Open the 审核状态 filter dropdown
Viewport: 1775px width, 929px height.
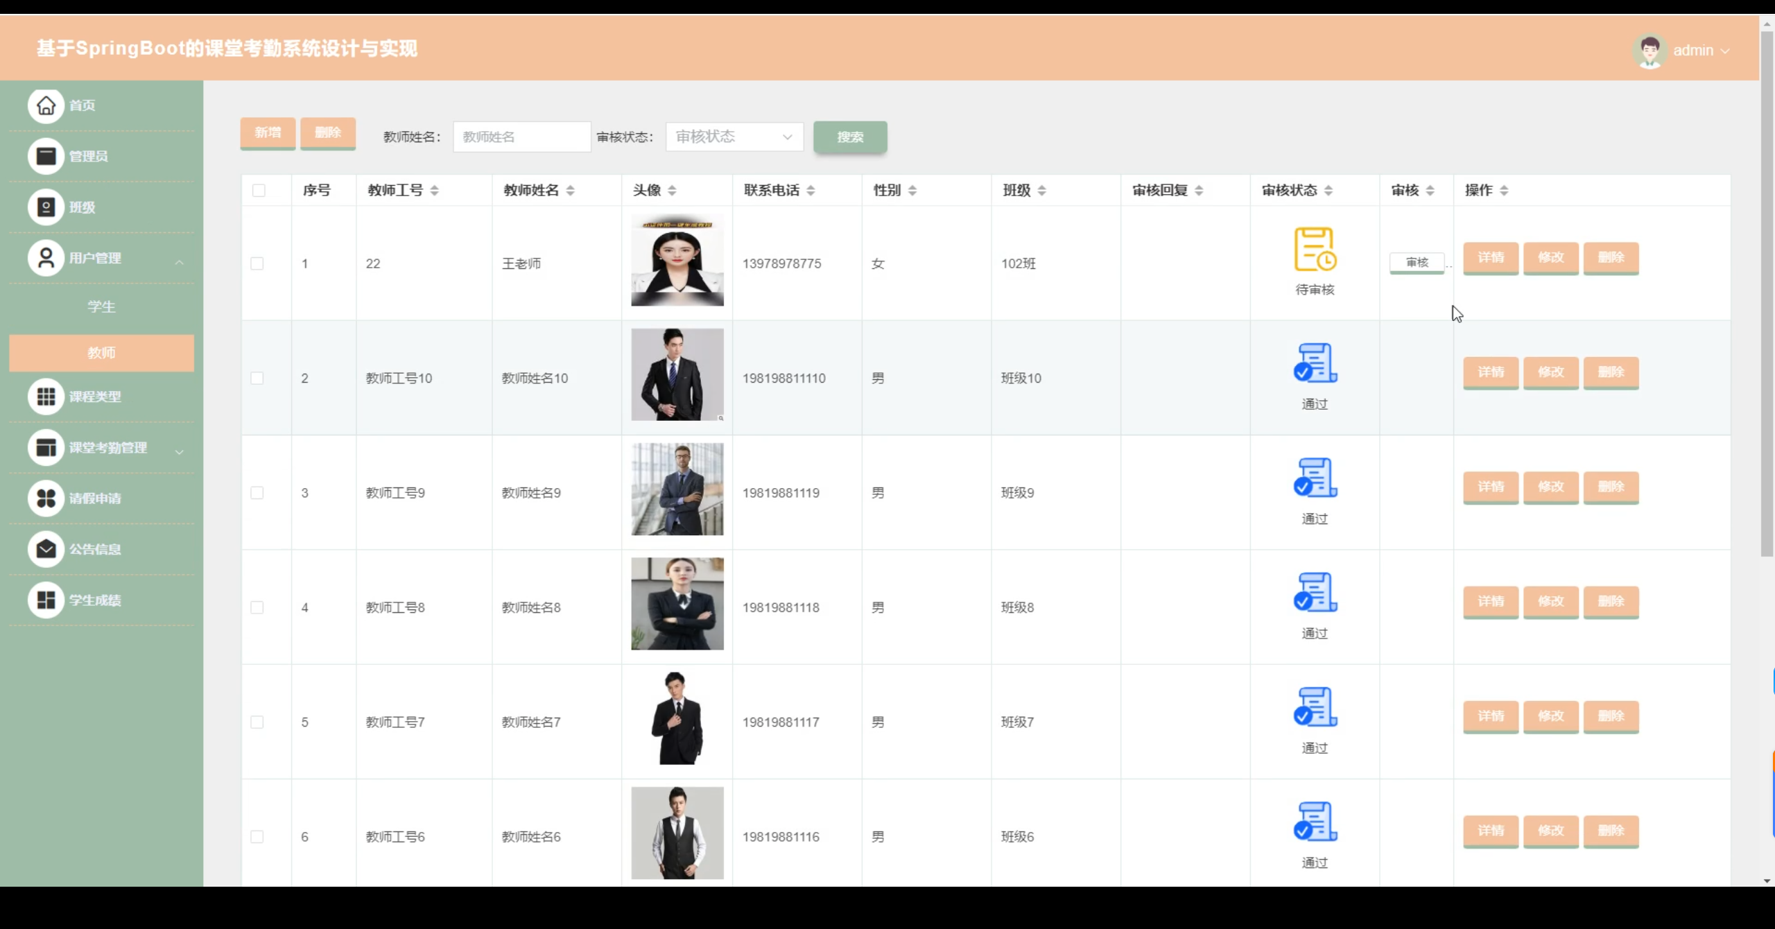point(734,137)
